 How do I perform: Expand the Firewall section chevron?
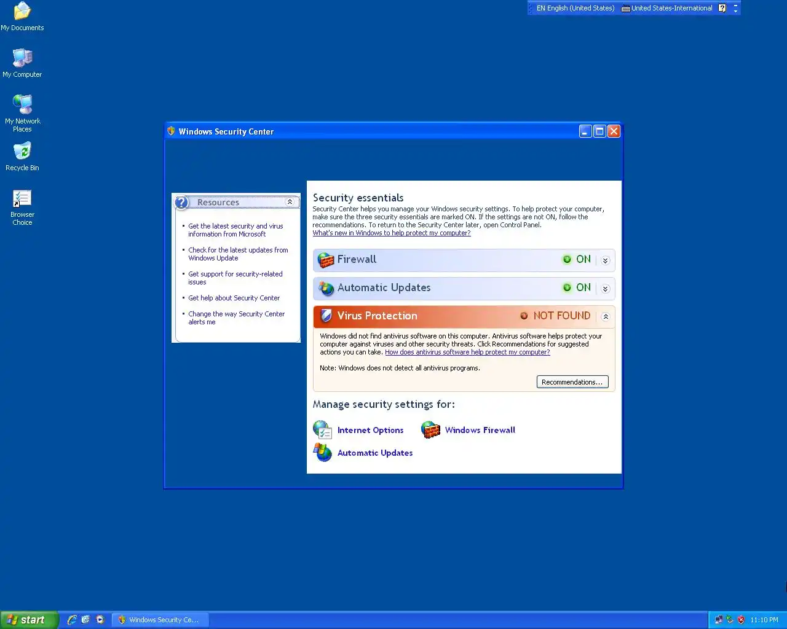pyautogui.click(x=606, y=260)
